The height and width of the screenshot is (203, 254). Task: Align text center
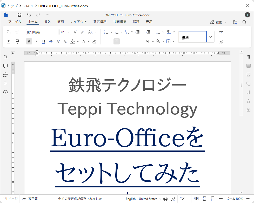(116, 42)
